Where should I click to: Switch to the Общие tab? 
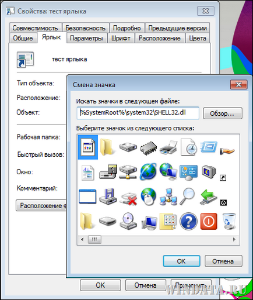(x=23, y=38)
